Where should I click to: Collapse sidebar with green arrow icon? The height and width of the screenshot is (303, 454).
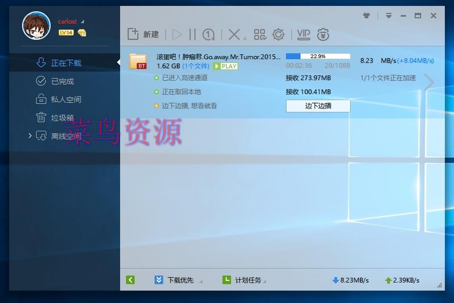click(x=131, y=280)
